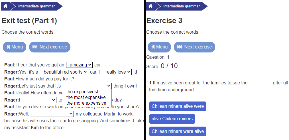Click right 'Intermediate grammar' breadcrumb link
This screenshot has width=289, height=140.
tap(182, 6)
